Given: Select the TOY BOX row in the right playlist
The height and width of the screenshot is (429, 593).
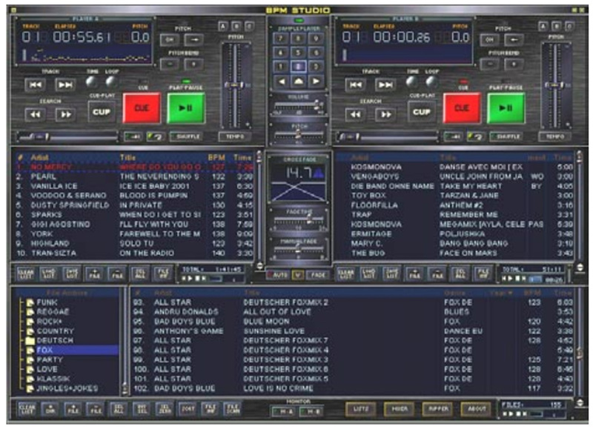Looking at the screenshot, I should point(455,196).
